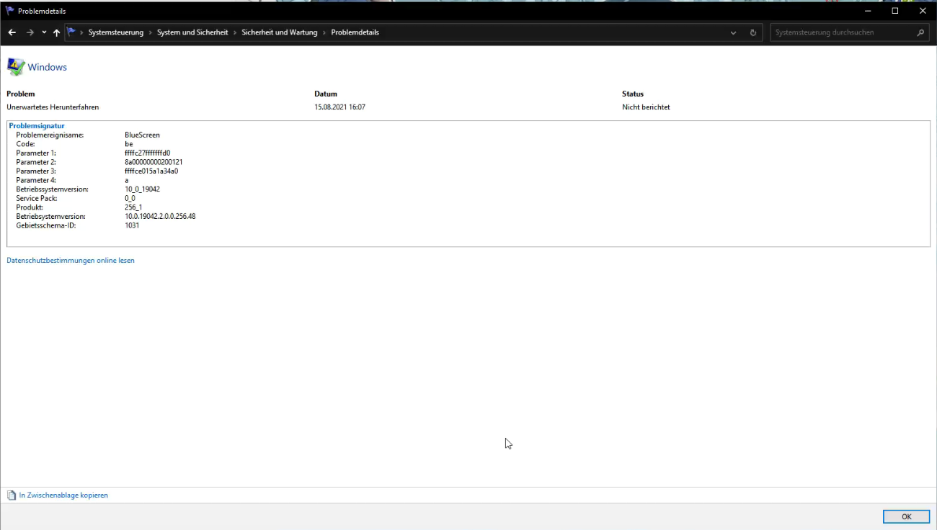Open Sicherheit und Wartung breadcrumb

[x=280, y=32]
